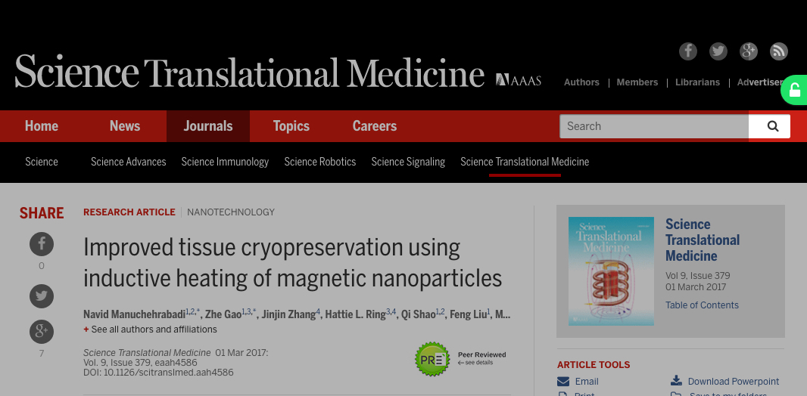Select the Science Advances journal tab
Screen dimensions: 807x396
coord(129,162)
